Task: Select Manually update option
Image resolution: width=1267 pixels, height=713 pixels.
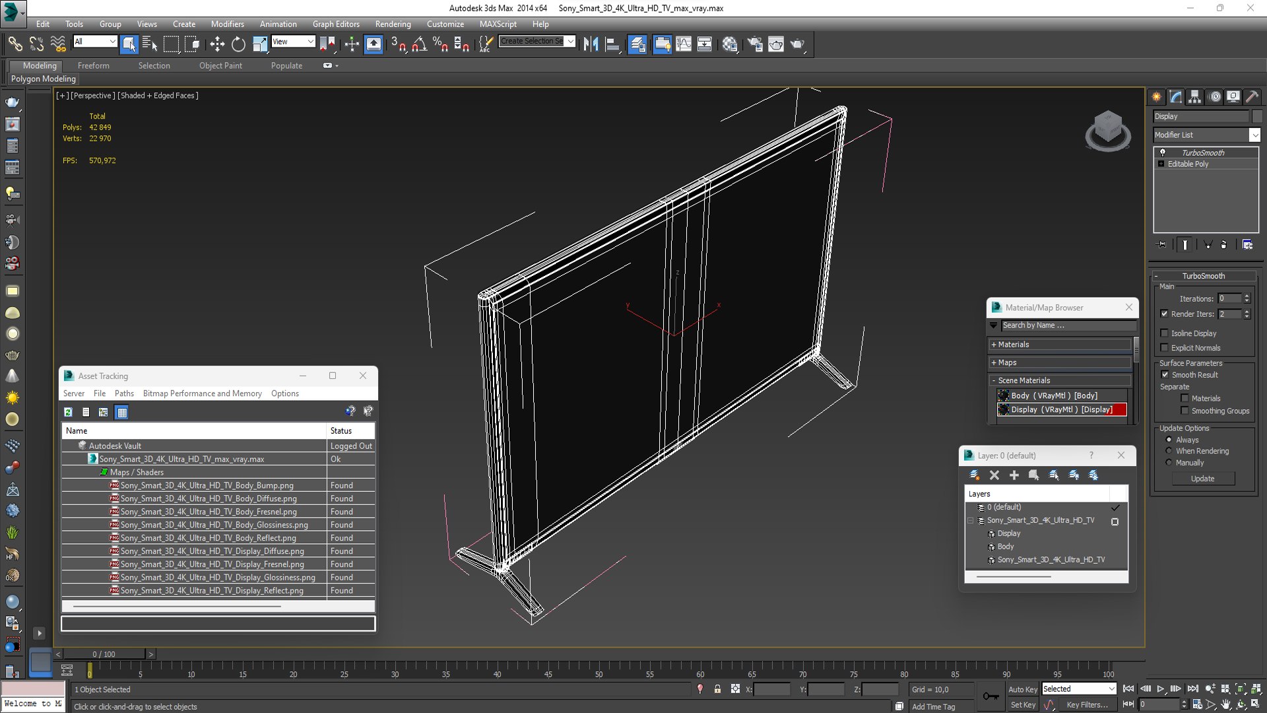Action: coord(1169,463)
